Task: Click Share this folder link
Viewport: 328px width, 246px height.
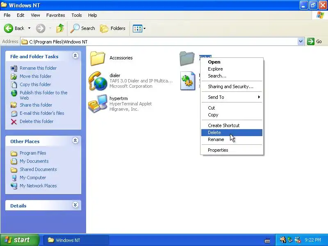Action: (36, 105)
